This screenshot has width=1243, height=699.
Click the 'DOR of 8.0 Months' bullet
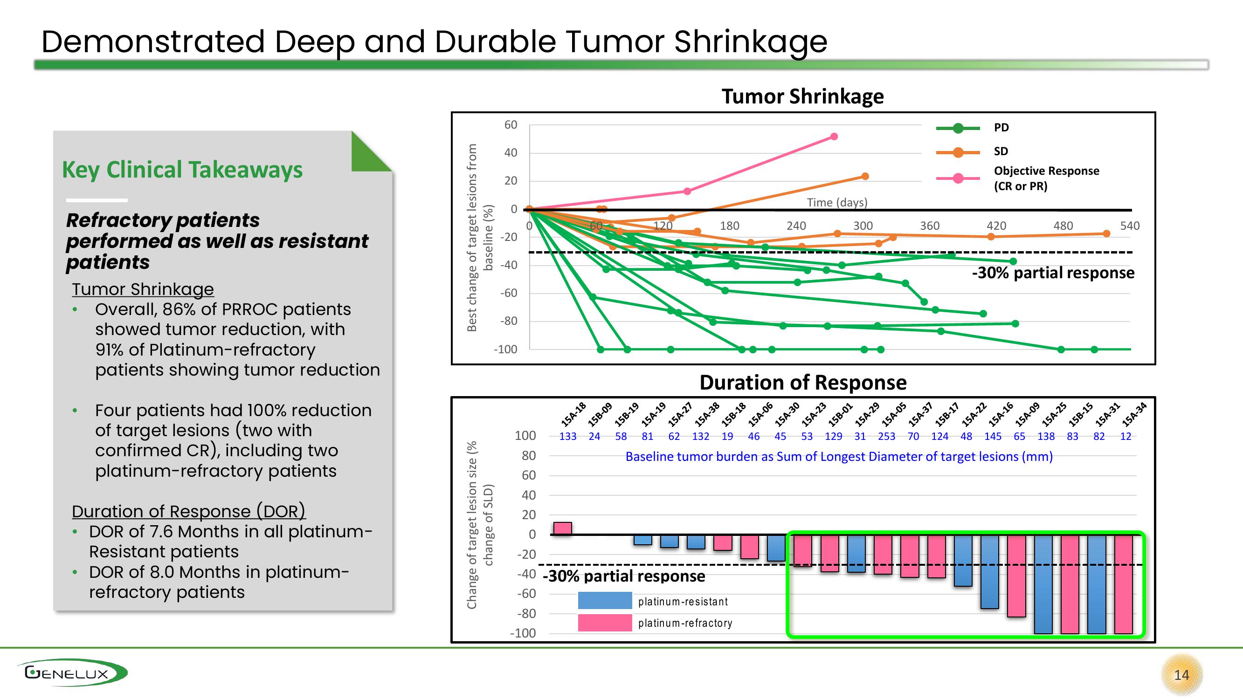click(219, 582)
